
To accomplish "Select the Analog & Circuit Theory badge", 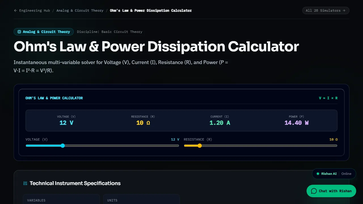I will click(44, 32).
